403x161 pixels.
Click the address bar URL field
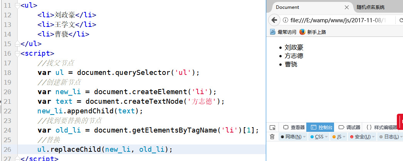[x=339, y=20]
